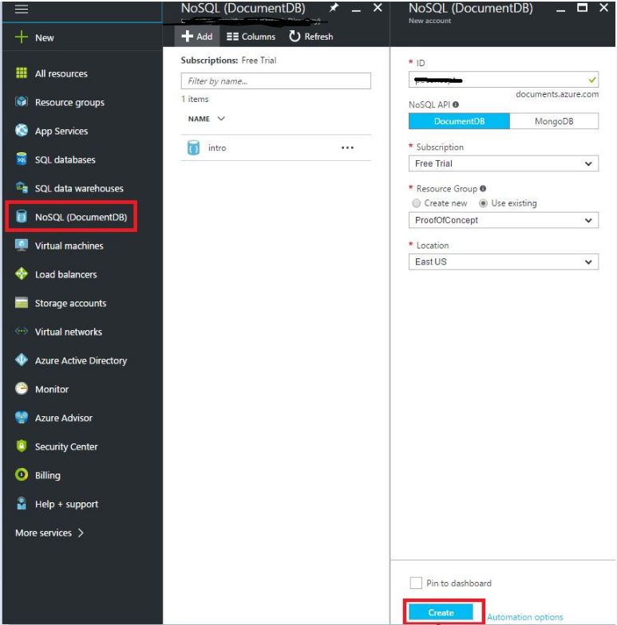Click the account ID input field

(x=503, y=80)
